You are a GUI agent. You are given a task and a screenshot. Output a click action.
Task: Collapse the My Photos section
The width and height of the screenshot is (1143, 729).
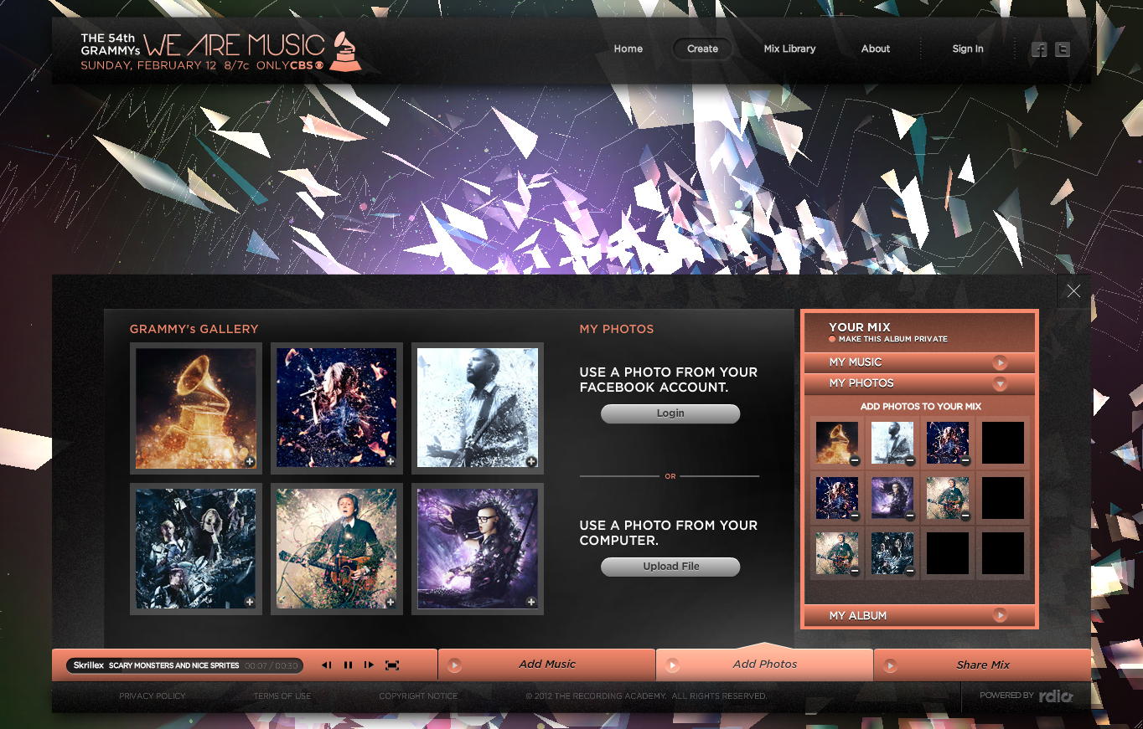1000,383
